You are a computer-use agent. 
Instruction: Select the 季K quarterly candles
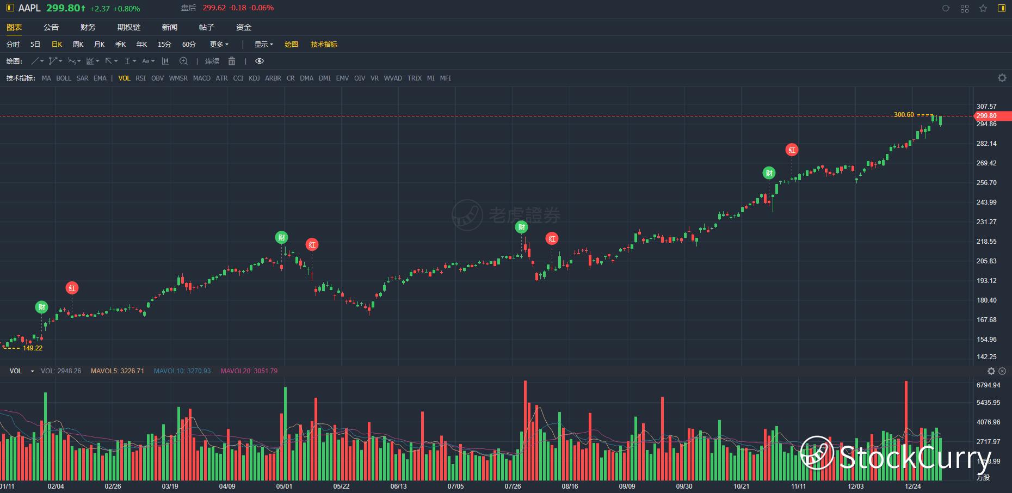pos(121,45)
